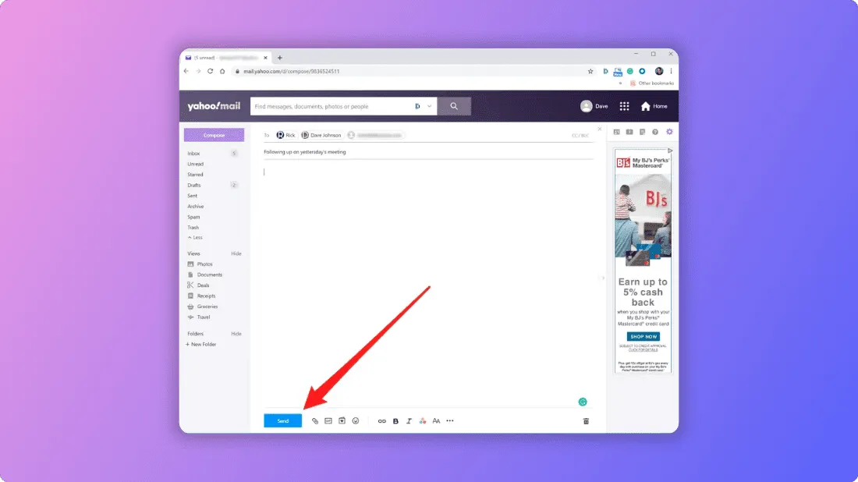Click the Chrome profile avatar
The width and height of the screenshot is (858, 482).
[659, 71]
